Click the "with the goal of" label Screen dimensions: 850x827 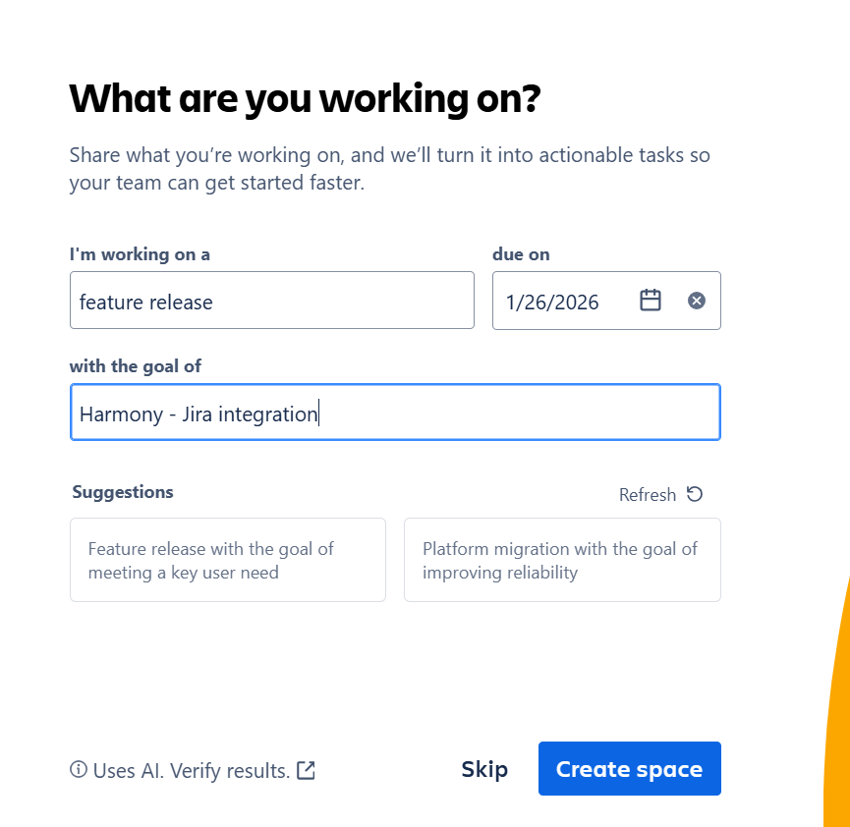click(135, 366)
